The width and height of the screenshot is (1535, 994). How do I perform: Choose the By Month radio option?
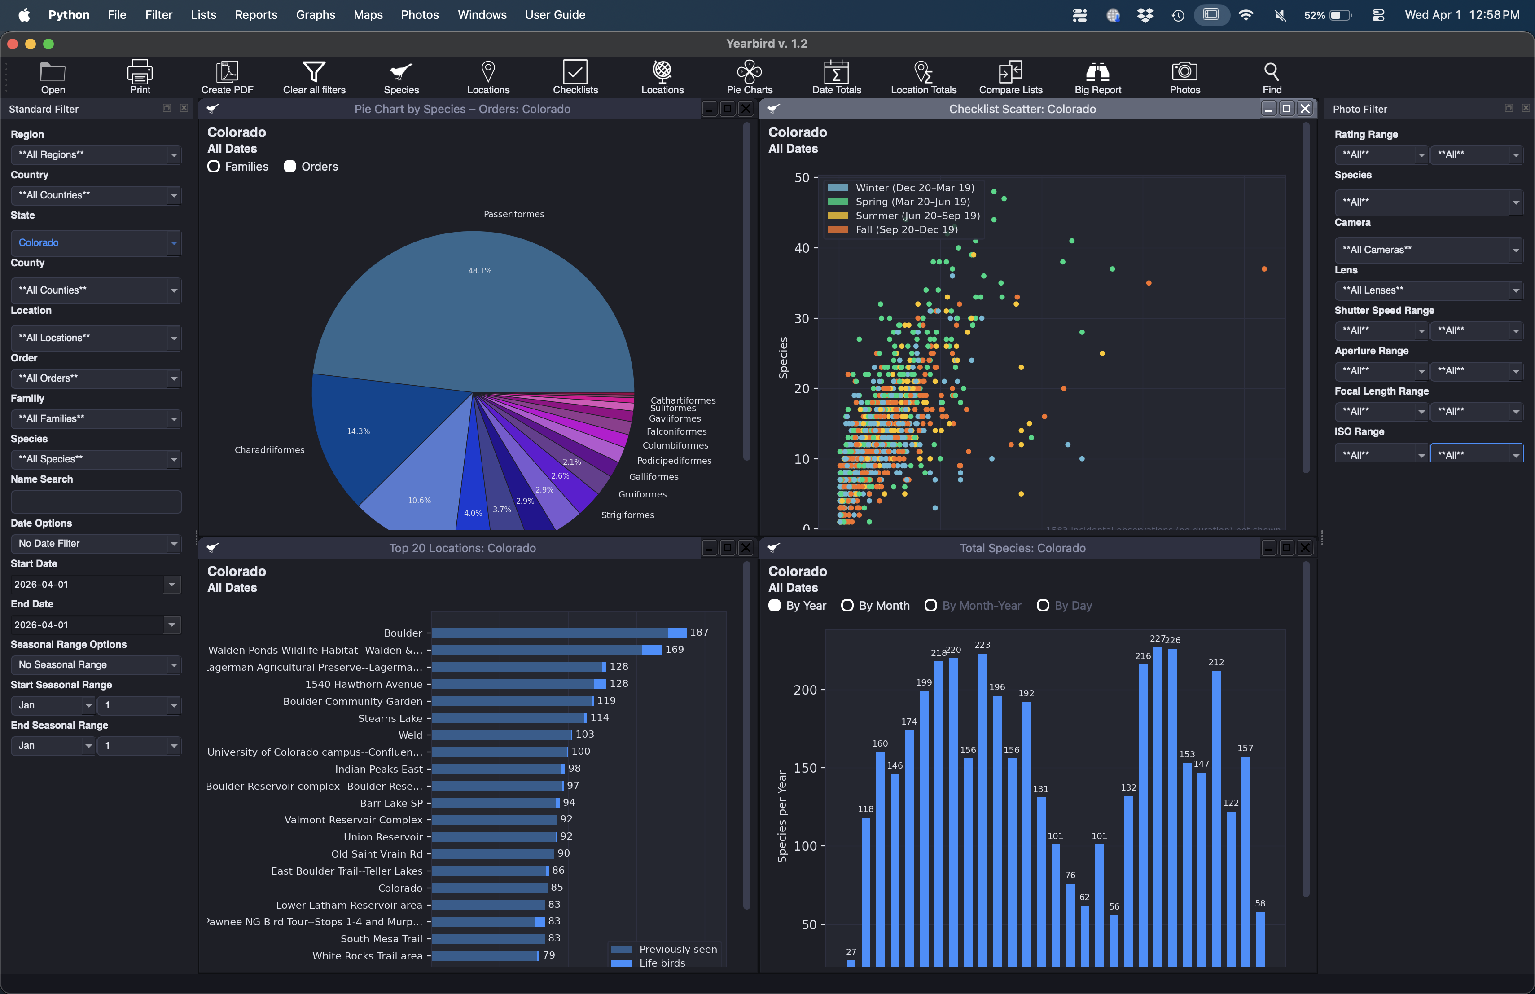click(x=847, y=606)
